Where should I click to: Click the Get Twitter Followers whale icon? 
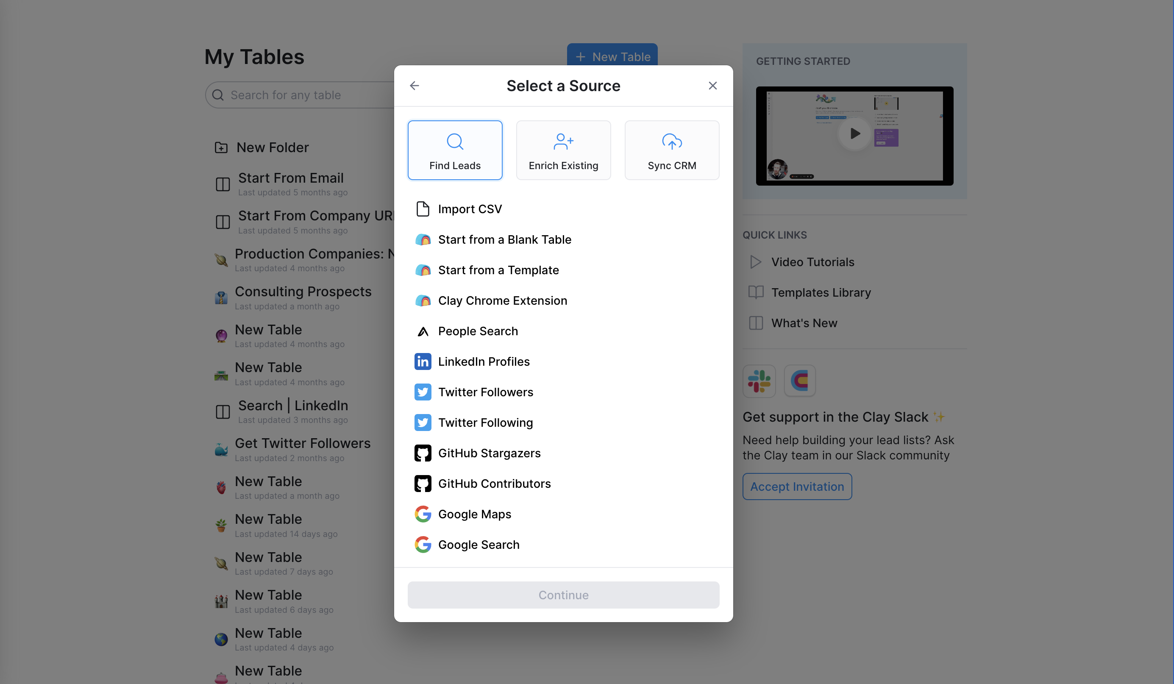(x=221, y=450)
